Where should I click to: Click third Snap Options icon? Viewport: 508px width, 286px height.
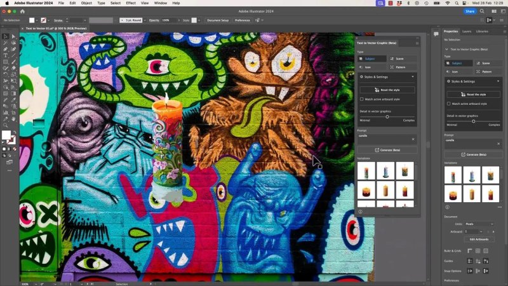(486, 271)
